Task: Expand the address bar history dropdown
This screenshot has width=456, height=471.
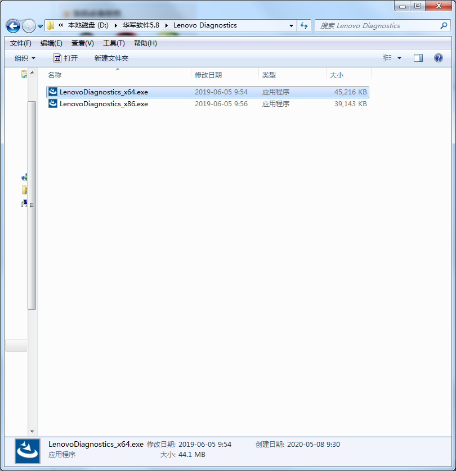Action: (x=291, y=25)
